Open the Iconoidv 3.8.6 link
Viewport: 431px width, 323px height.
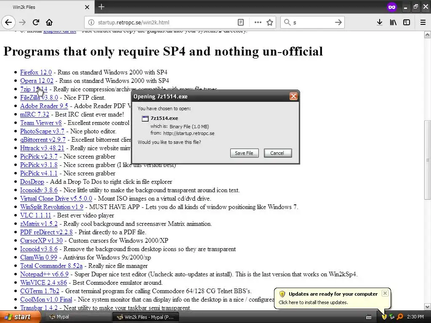coord(39,190)
